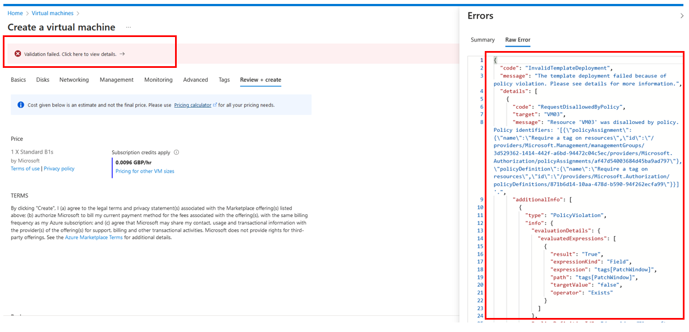Open the Azure Marketplace Terms link
This screenshot has width=689, height=332.
94,237
